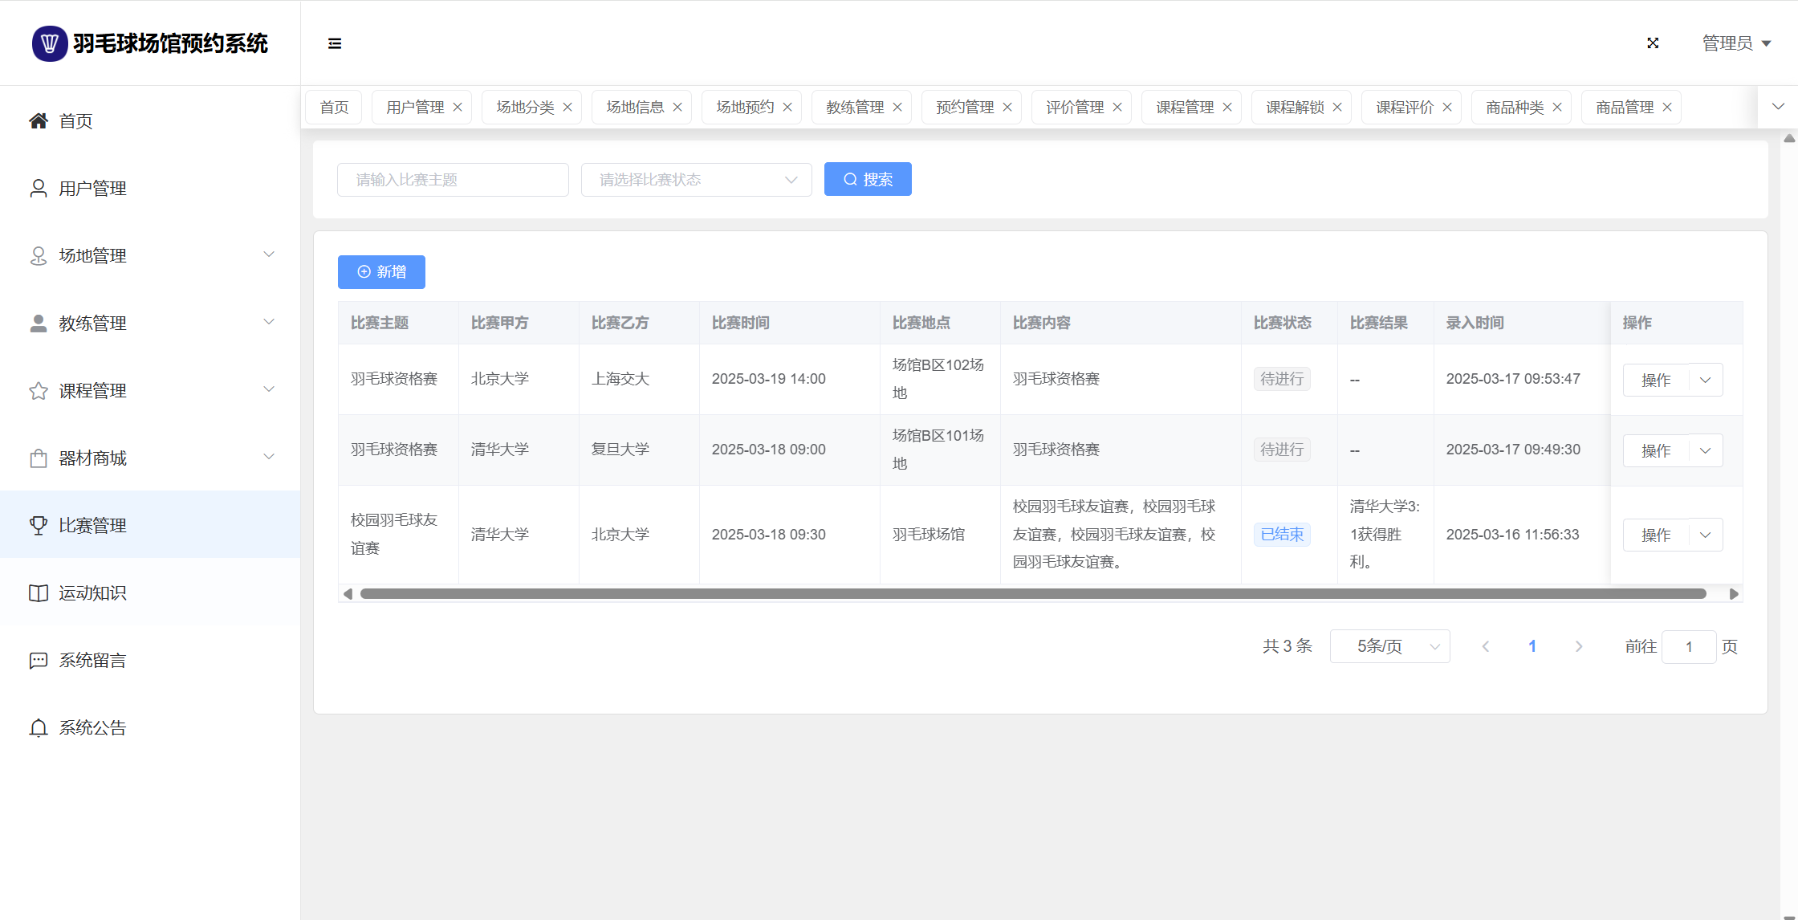
Task: Close the 场地分类 tab
Action: pos(567,108)
